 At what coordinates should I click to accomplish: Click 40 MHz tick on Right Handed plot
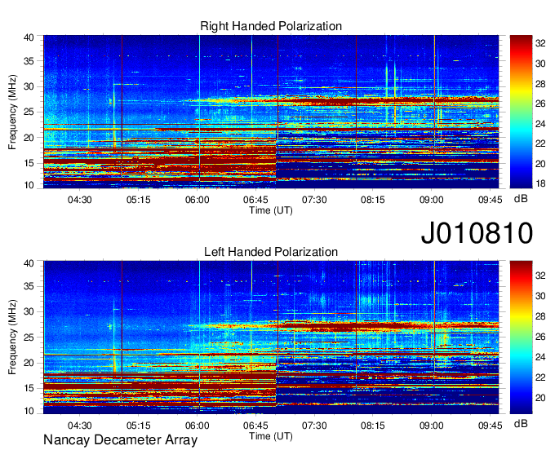click(x=29, y=37)
